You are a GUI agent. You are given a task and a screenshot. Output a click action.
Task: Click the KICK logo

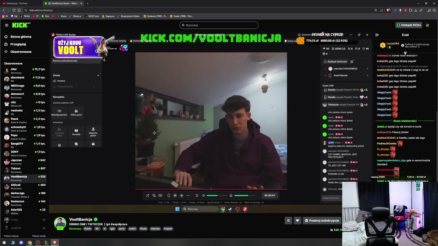coord(21,25)
